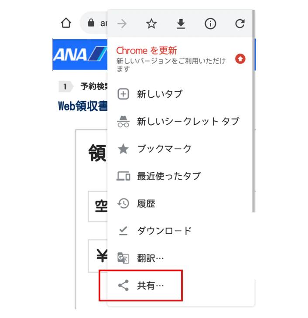Click the ANA logo in header
This screenshot has height=318, width=308.
pyautogui.click(x=80, y=55)
